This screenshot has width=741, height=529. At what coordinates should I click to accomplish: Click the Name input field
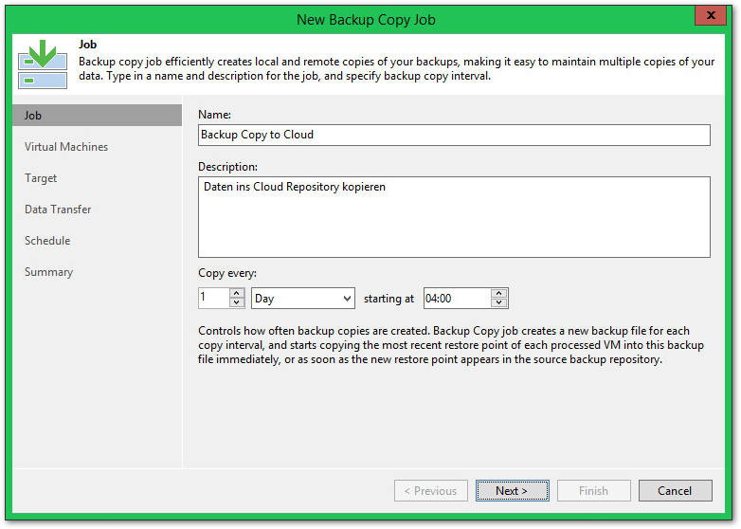[x=453, y=135]
